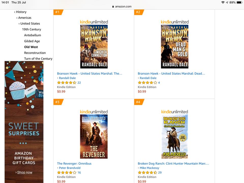Open author Peter Brandvold link
Screen dimensions: 244x183
point(70,168)
